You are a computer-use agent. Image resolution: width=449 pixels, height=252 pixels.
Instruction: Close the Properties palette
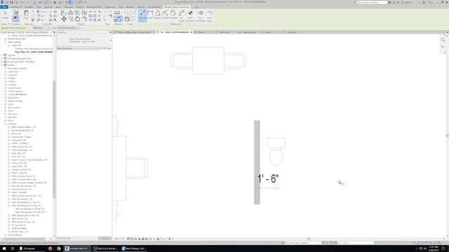click(110, 32)
